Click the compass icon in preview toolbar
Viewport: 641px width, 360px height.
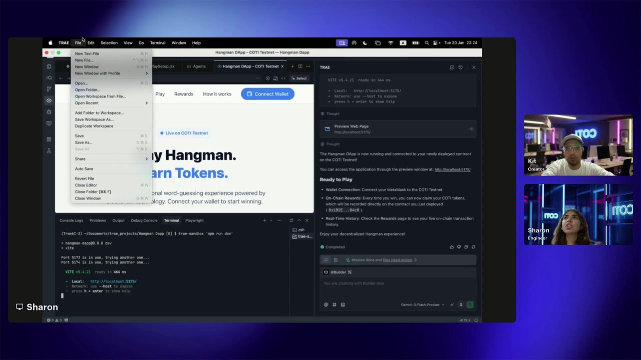pos(268,78)
